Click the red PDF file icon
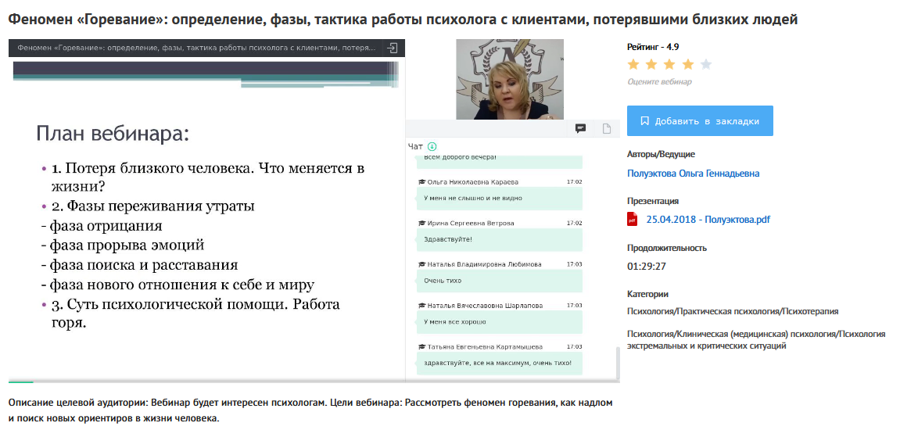 tap(633, 220)
